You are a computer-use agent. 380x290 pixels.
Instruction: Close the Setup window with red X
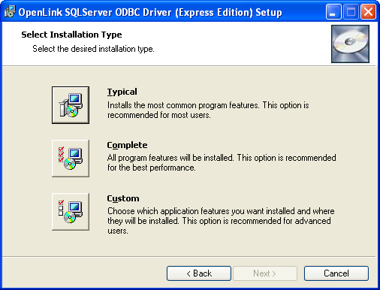click(368, 12)
